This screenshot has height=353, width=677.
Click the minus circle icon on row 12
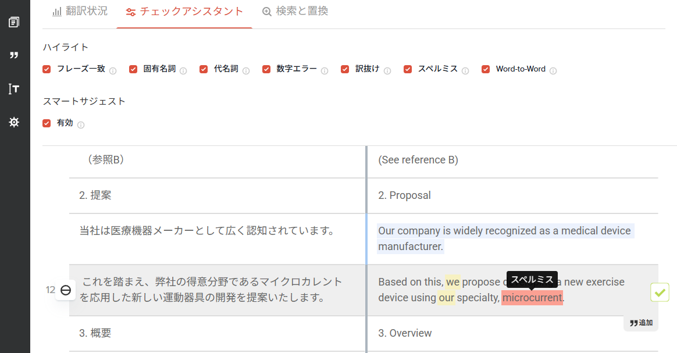[66, 290]
